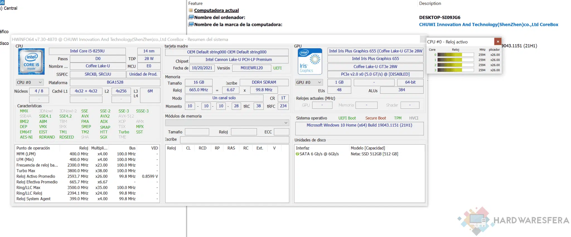This screenshot has height=237, width=571.
Task: Click the Coffee Lake-U codename field
Action: coord(98,66)
